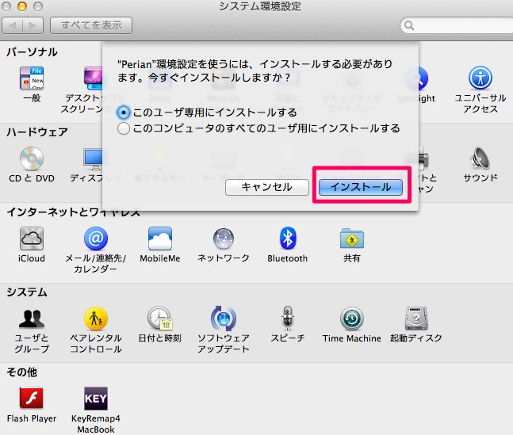Select このコンピュータのすべてのユーザ用 radio button
Image resolution: width=513 pixels, height=435 pixels.
click(124, 128)
